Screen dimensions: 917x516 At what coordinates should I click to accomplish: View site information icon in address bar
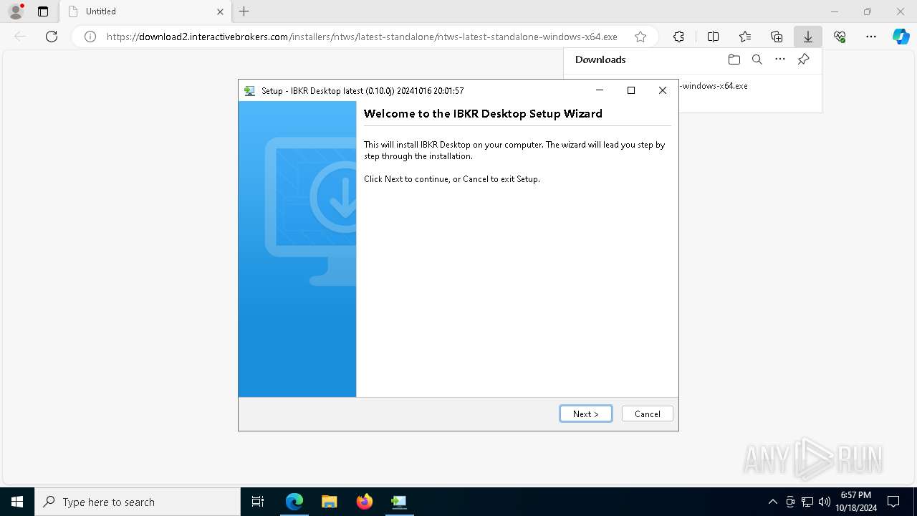90,37
